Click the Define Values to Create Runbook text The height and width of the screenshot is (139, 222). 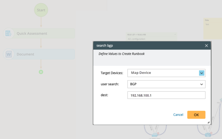pos(122,54)
